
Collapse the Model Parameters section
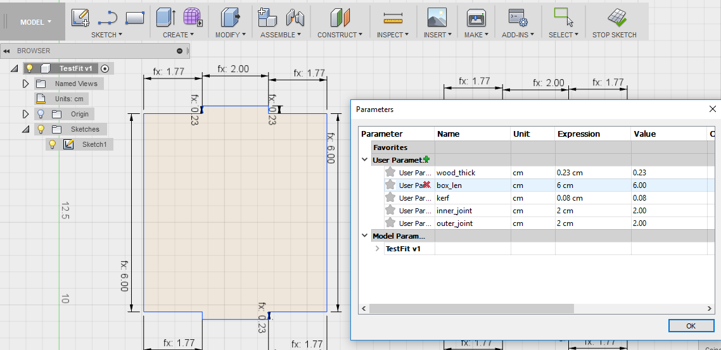(364, 235)
